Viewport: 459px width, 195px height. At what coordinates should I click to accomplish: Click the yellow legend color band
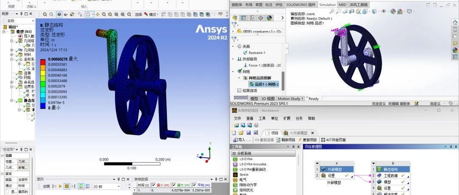coord(43,73)
